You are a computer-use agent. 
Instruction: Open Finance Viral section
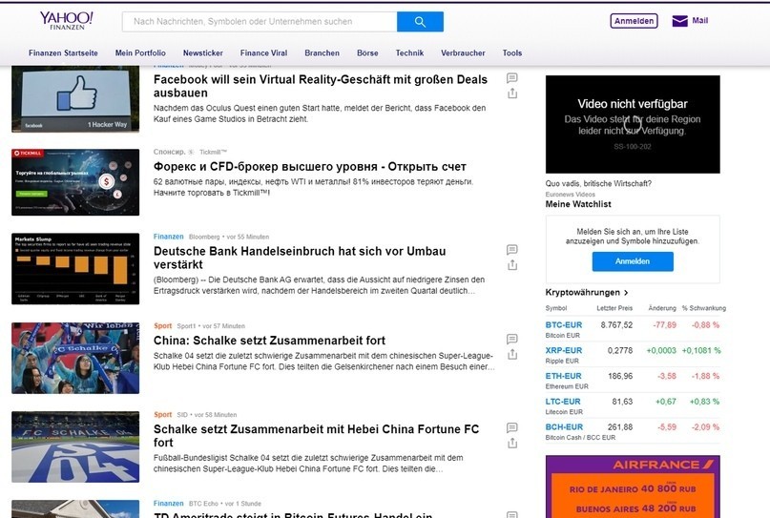coord(263,53)
